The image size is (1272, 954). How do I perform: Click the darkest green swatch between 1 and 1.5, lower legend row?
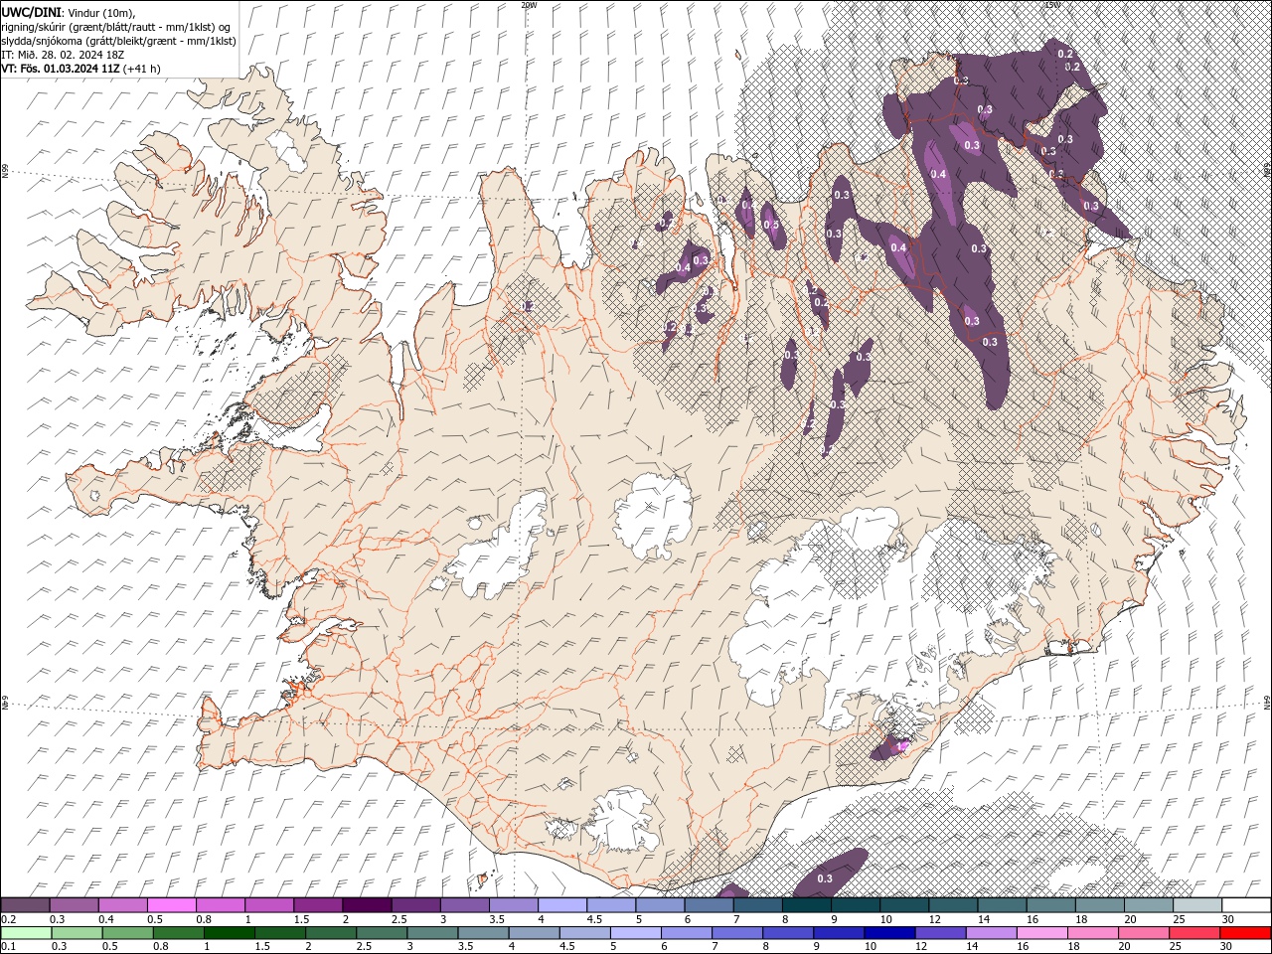[229, 933]
